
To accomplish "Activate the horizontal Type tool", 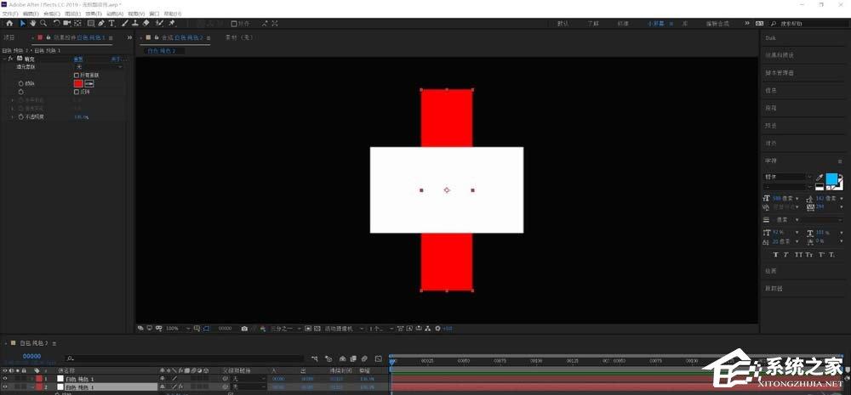I will (111, 23).
